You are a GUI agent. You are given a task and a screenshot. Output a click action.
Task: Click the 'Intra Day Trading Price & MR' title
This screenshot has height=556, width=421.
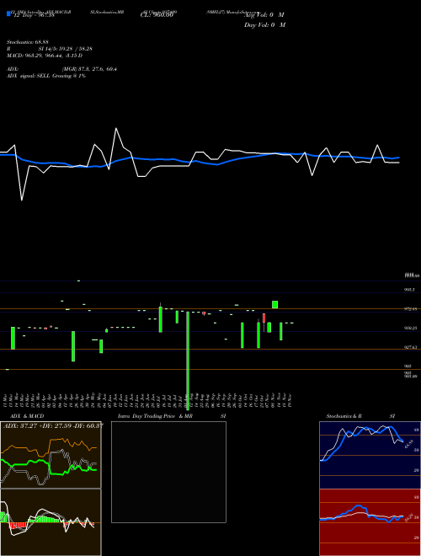(156, 416)
